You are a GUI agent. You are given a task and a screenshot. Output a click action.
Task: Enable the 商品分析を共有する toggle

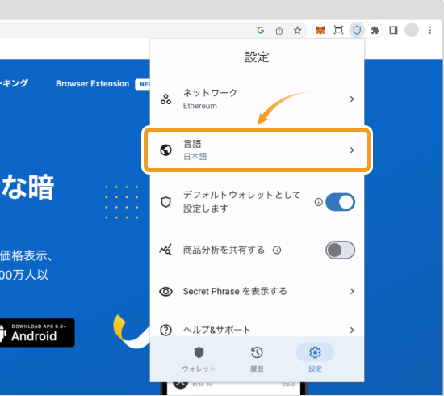click(340, 250)
